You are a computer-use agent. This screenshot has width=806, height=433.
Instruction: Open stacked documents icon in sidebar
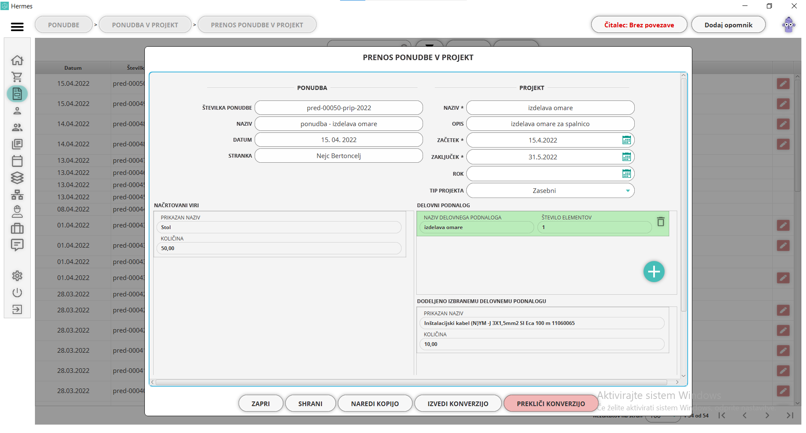pyautogui.click(x=17, y=144)
